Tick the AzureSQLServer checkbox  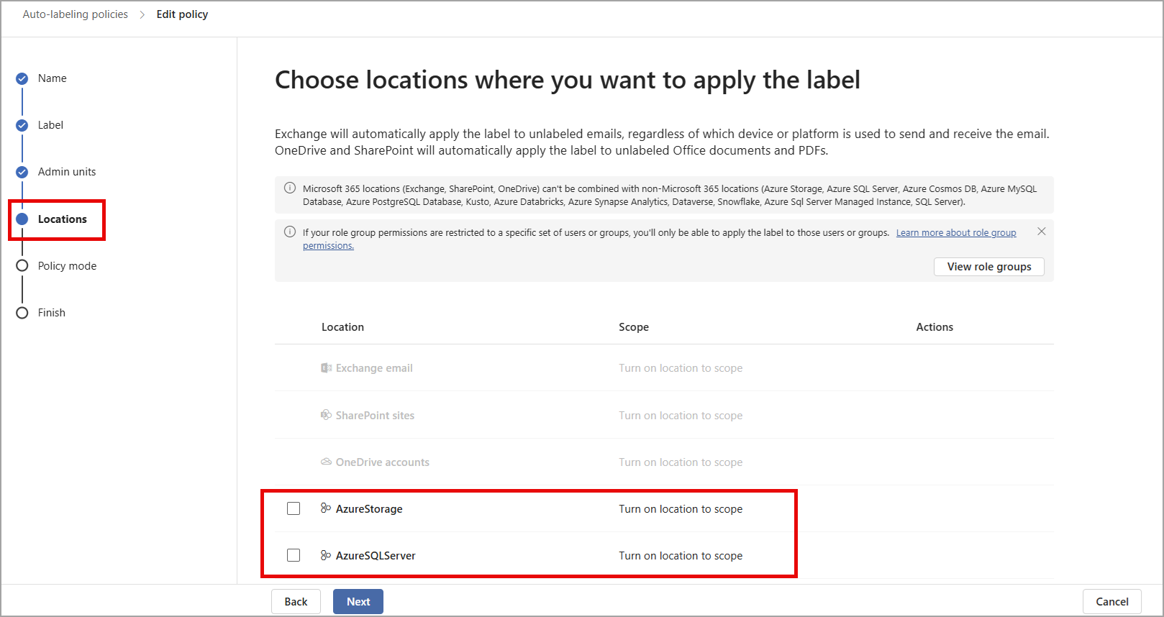click(294, 555)
